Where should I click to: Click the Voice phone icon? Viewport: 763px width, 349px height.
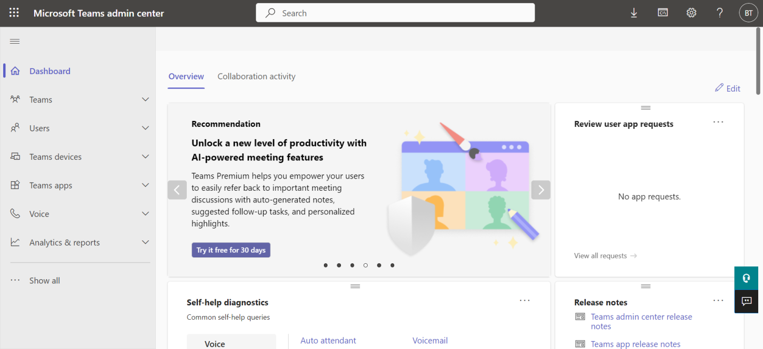(15, 214)
